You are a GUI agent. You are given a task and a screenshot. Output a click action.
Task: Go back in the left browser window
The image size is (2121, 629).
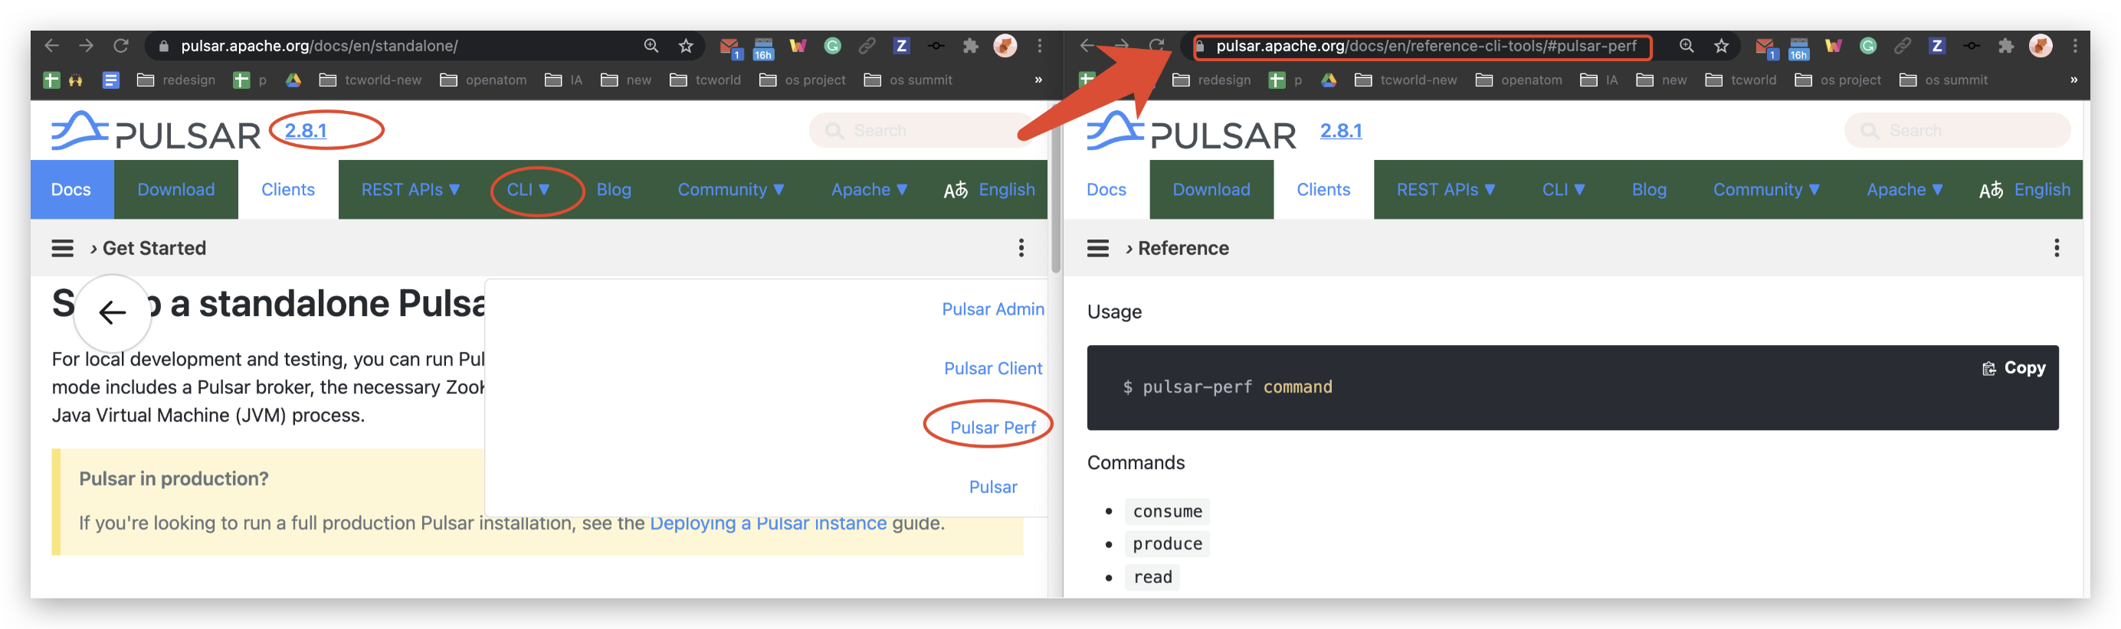point(52,46)
